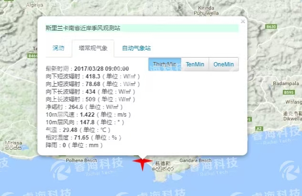Choose the OneMin interval option

(224, 64)
